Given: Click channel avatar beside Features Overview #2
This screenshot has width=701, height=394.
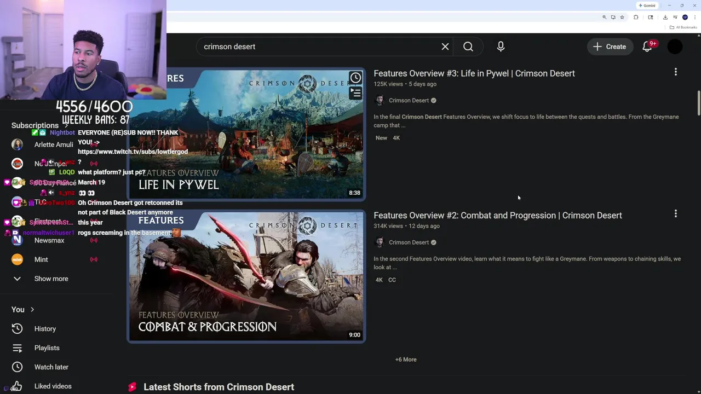Looking at the screenshot, I should tap(380, 242).
